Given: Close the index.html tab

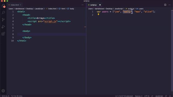Looking at the screenshot, I should click(21, 5).
